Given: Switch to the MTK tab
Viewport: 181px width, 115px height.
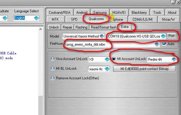Looking at the screenshot, I should [55, 19].
